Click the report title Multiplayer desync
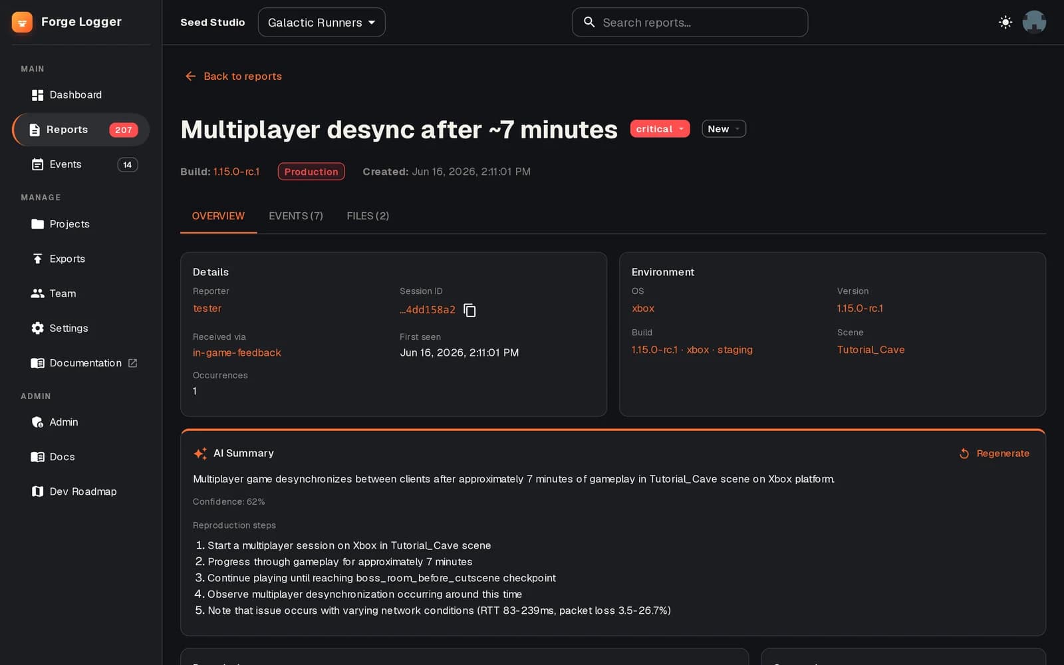The height and width of the screenshot is (665, 1064). point(399,130)
